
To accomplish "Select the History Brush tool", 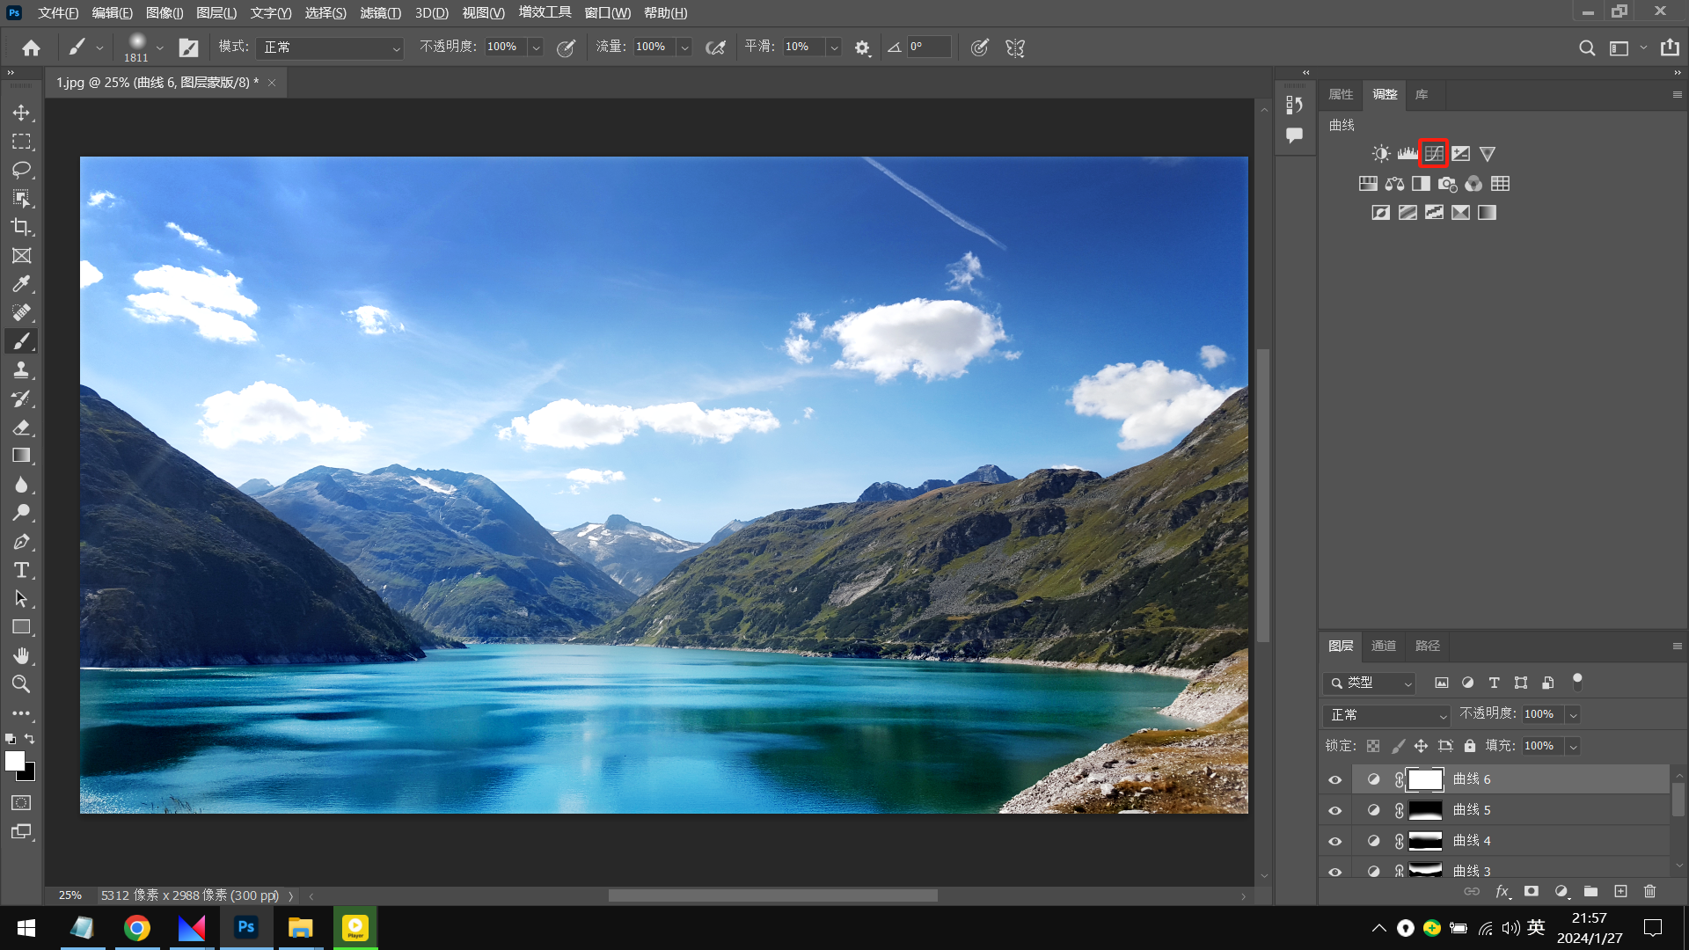I will [x=21, y=398].
